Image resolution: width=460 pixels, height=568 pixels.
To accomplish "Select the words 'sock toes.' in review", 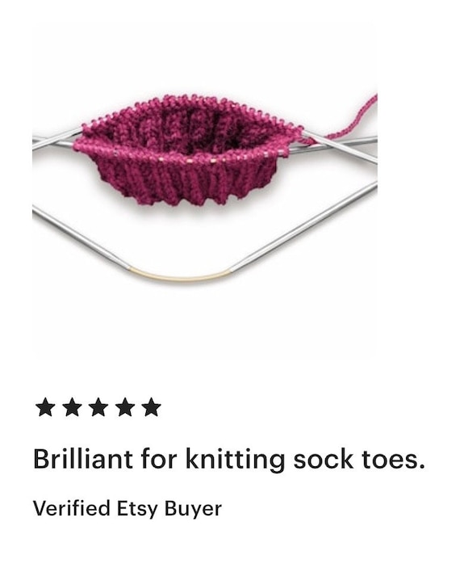I will [x=359, y=459].
